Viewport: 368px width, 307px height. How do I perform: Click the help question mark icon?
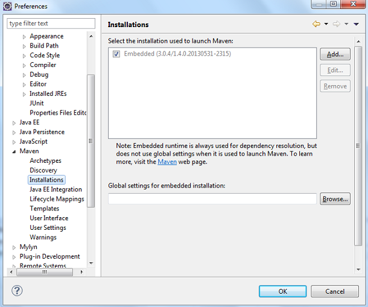tap(17, 291)
